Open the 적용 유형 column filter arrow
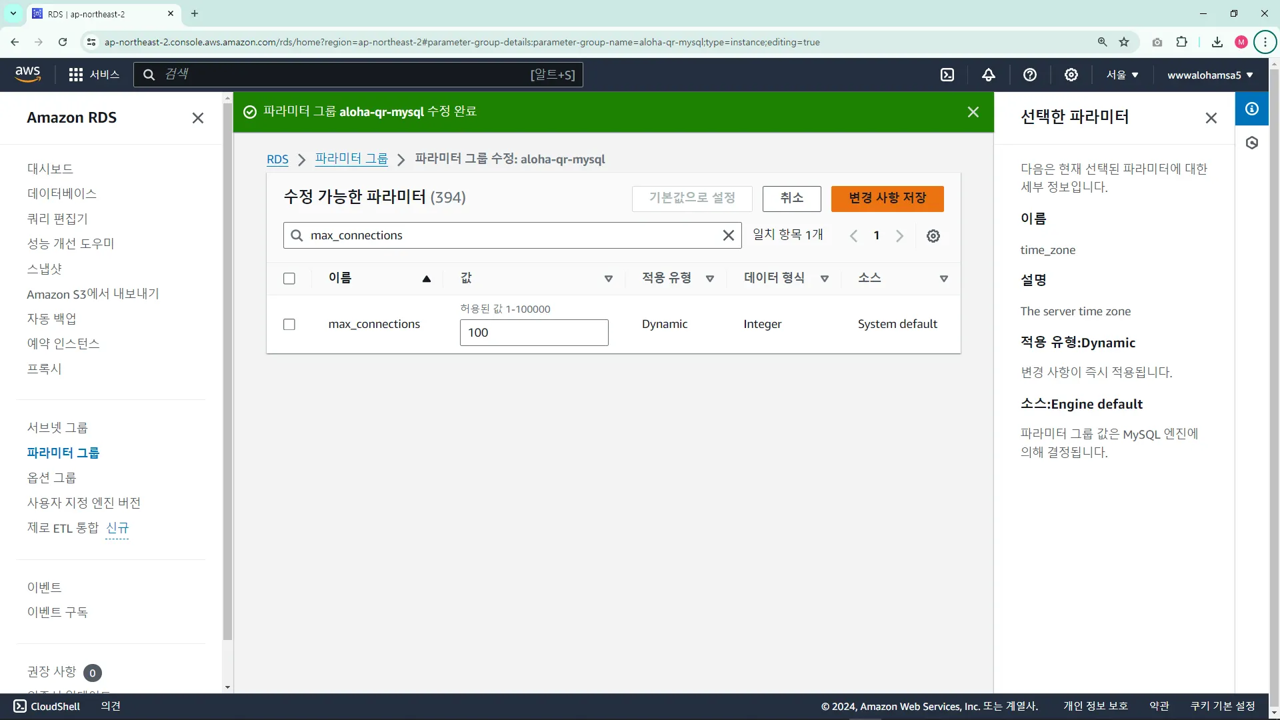The image size is (1280, 720). point(710,279)
